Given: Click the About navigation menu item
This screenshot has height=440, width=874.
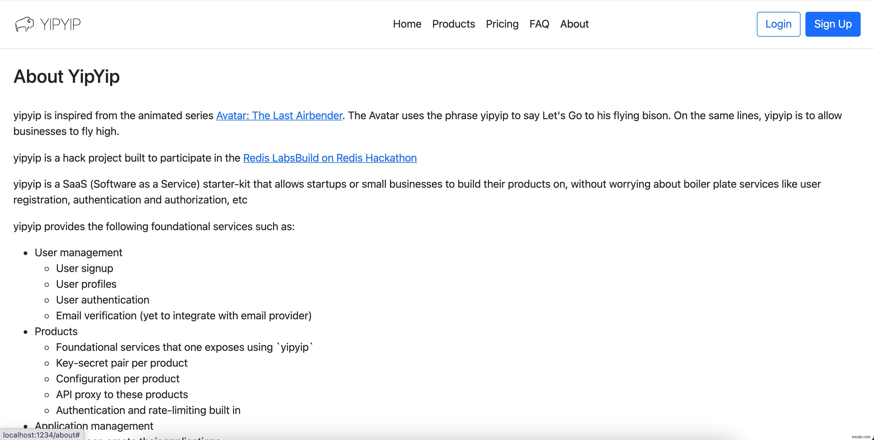Looking at the screenshot, I should 574,24.
